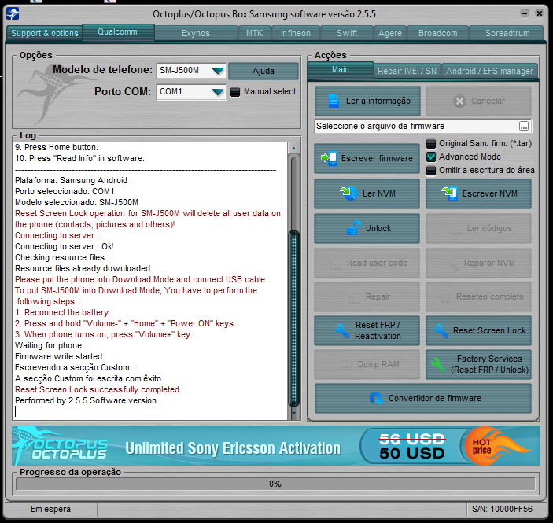
Task: Click the Unlock button
Action: pos(367,228)
